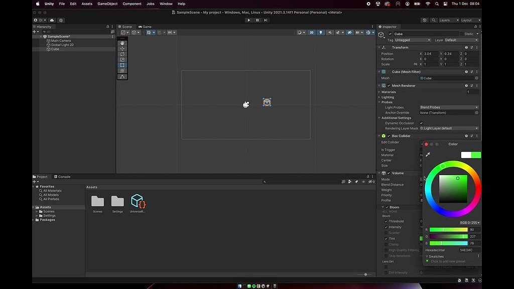This screenshot has width=514, height=289.
Task: Select the custom editor tool icon
Action: pos(122,77)
